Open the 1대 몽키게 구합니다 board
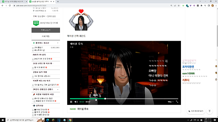218x122 pixels. point(42,76)
